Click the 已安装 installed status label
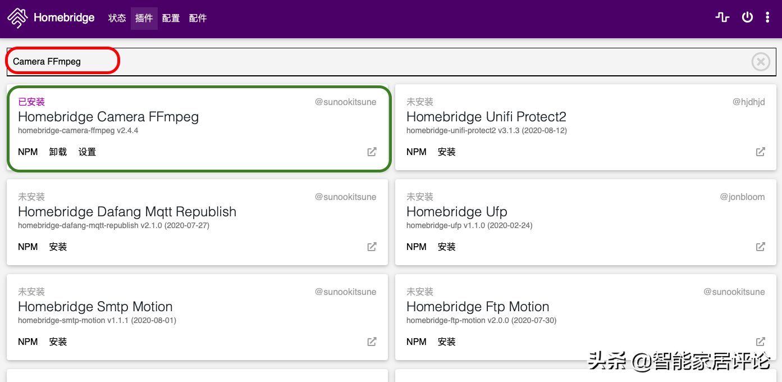The image size is (782, 382). click(x=31, y=102)
